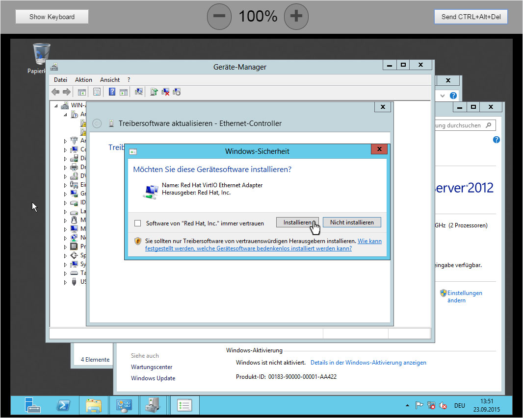
Task: Select the floppy disk drive category icon
Action: (74, 158)
